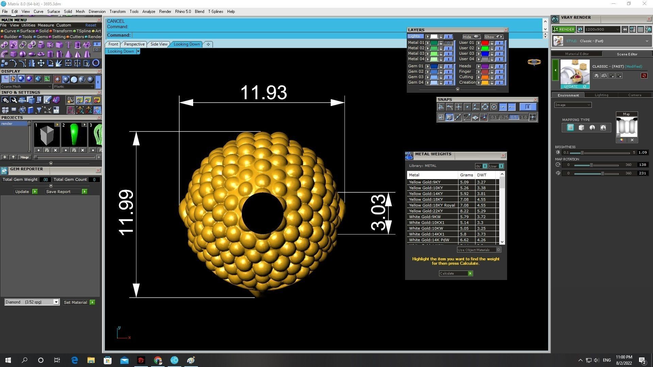Click the Torus solid tool icon
653x367 pixels.
tap(41, 54)
